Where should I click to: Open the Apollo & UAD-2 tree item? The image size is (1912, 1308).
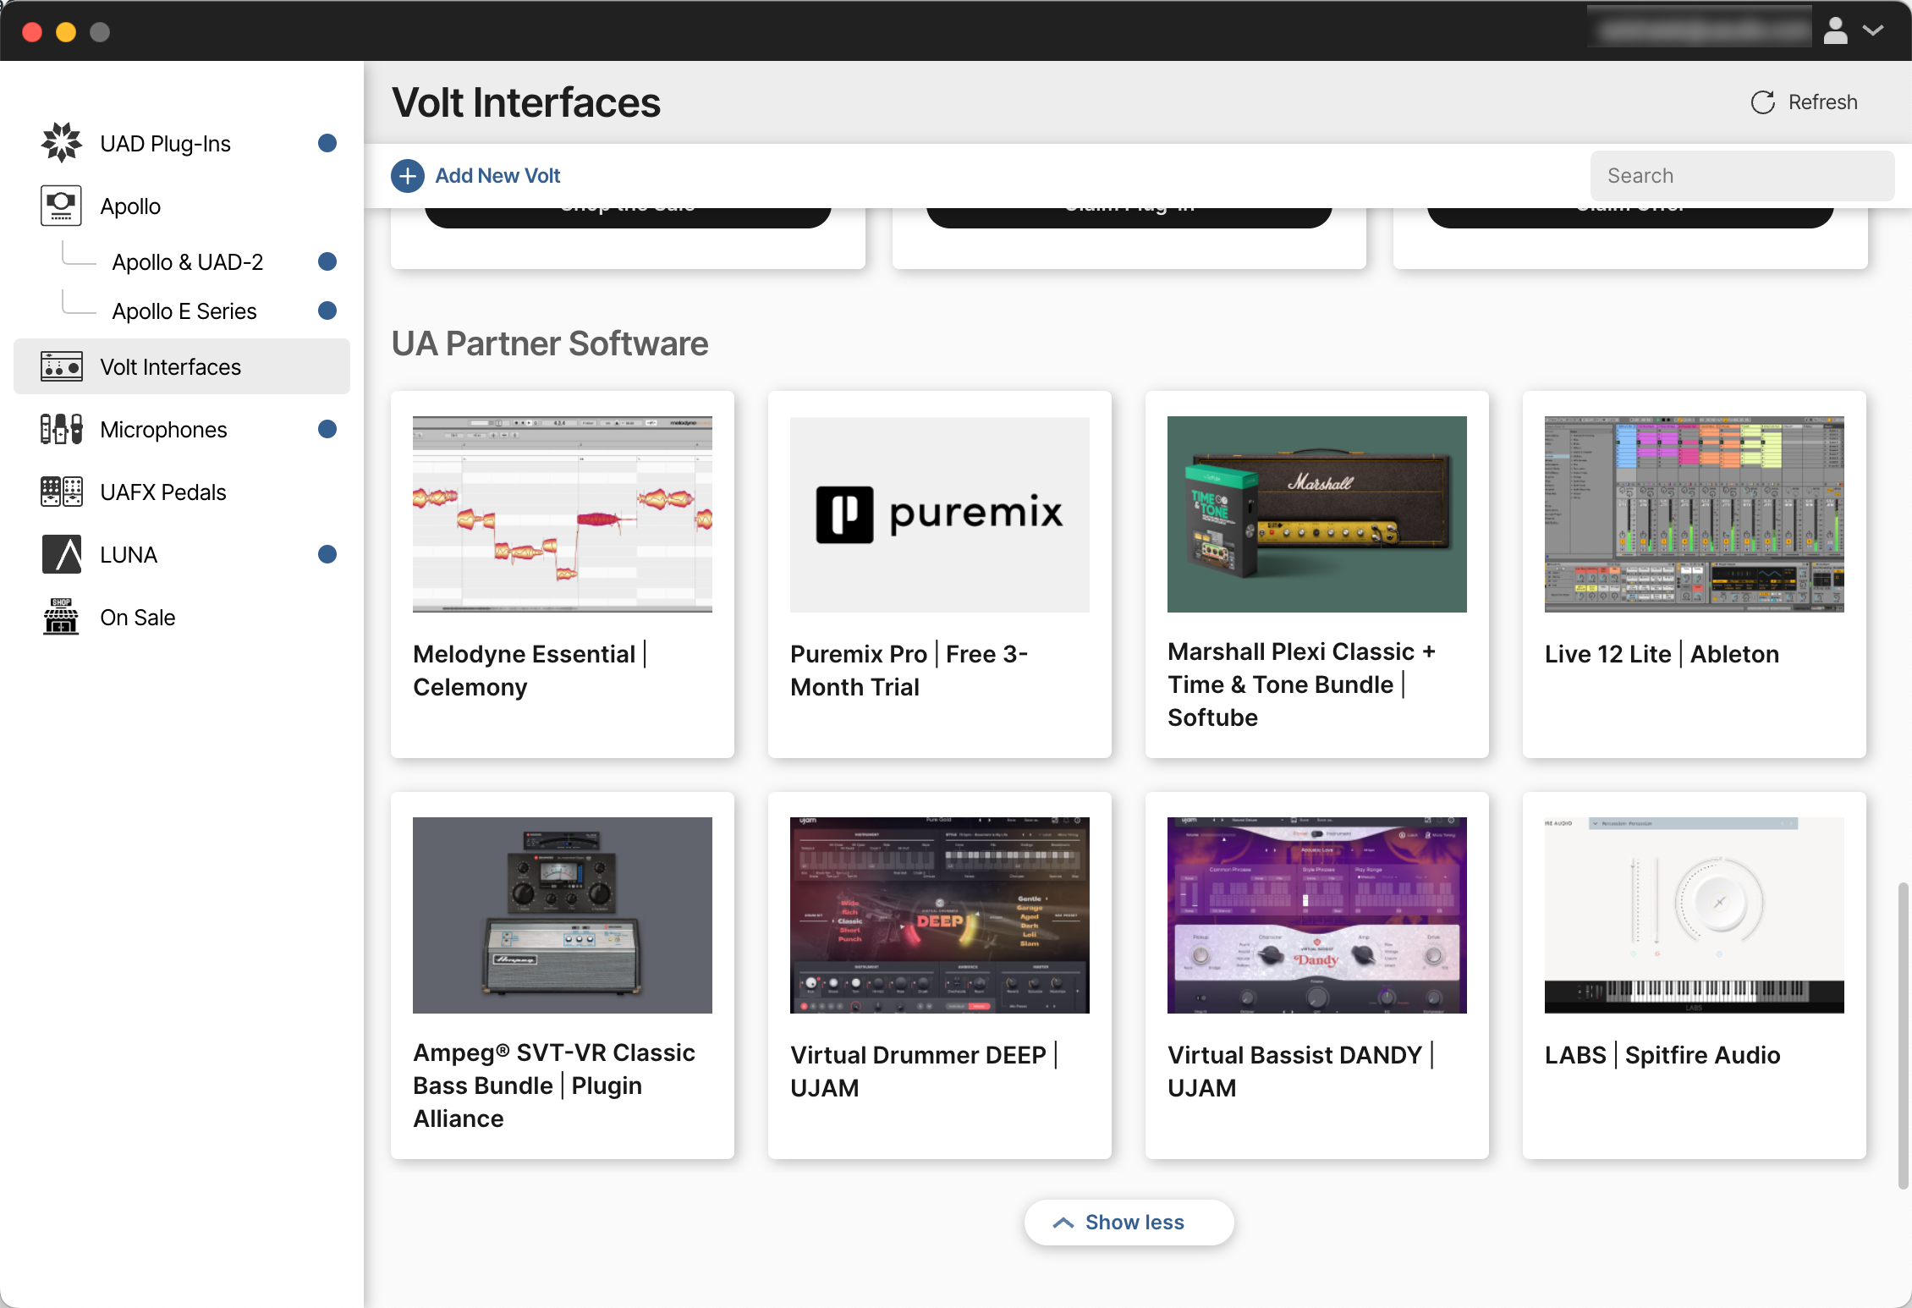point(188,261)
